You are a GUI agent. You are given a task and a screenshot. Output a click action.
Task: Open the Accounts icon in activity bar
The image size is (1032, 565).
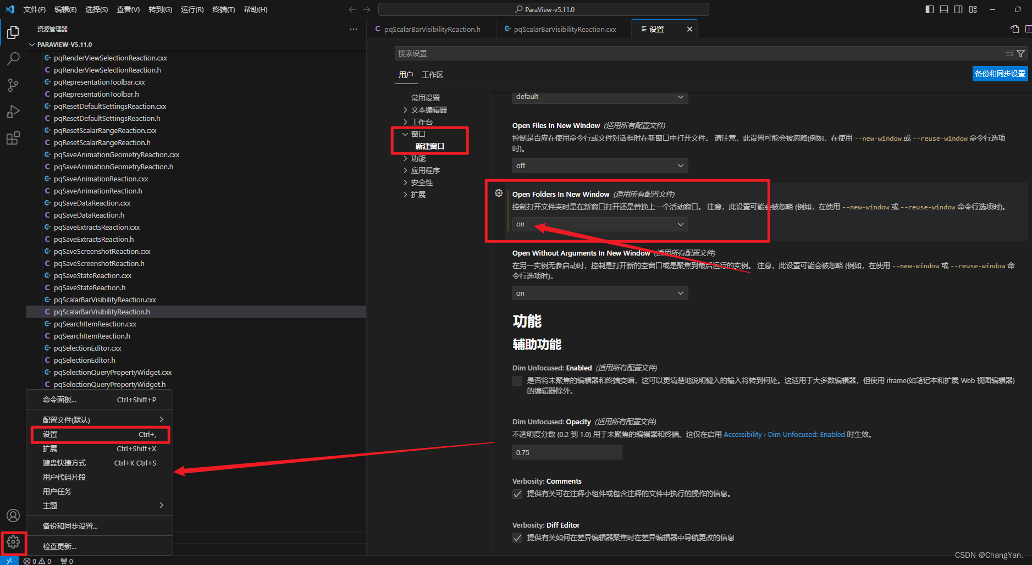(x=13, y=516)
